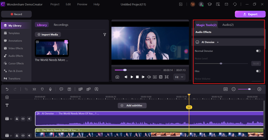Export the project
This screenshot has height=140, width=268.
click(250, 14)
